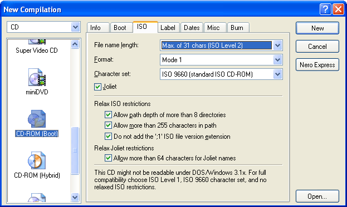Image resolution: width=347 pixels, height=207 pixels.
Task: Open the Format Mode 1 dropdown
Action: (x=277, y=60)
